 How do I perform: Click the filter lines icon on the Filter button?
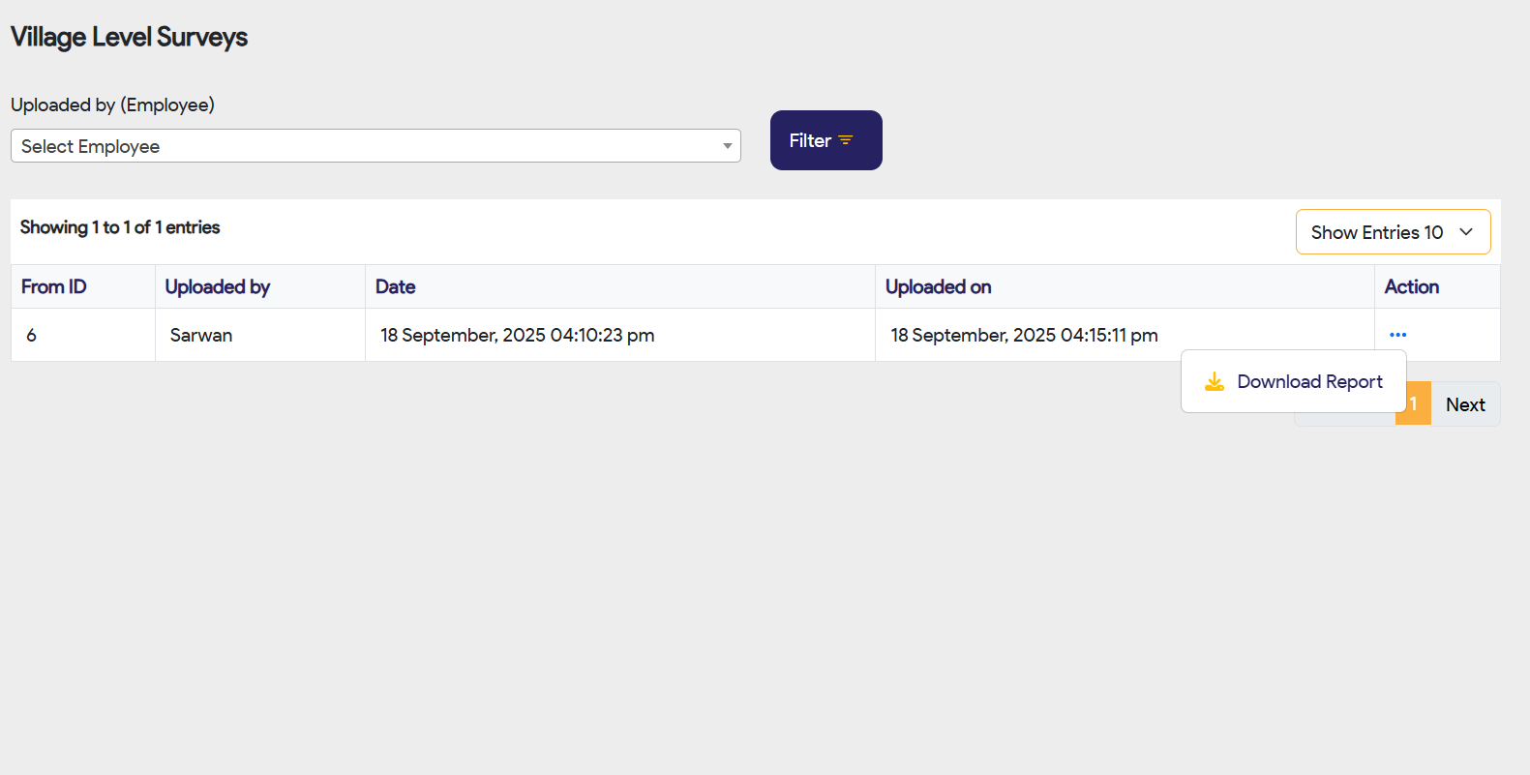[x=846, y=140]
